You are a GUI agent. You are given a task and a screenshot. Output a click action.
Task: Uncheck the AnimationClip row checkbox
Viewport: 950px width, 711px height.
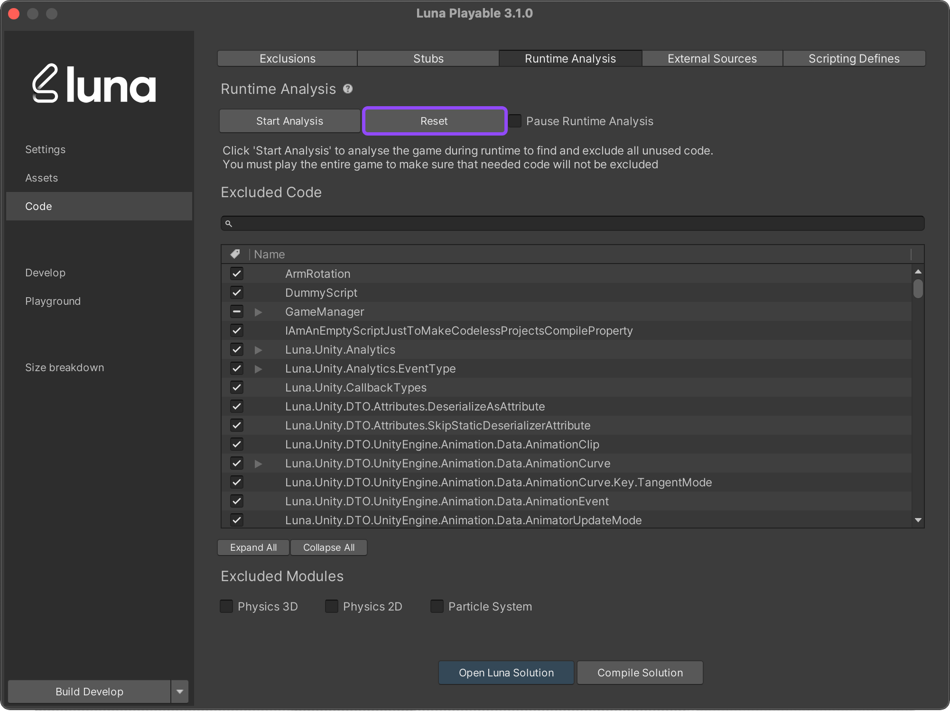click(x=237, y=444)
